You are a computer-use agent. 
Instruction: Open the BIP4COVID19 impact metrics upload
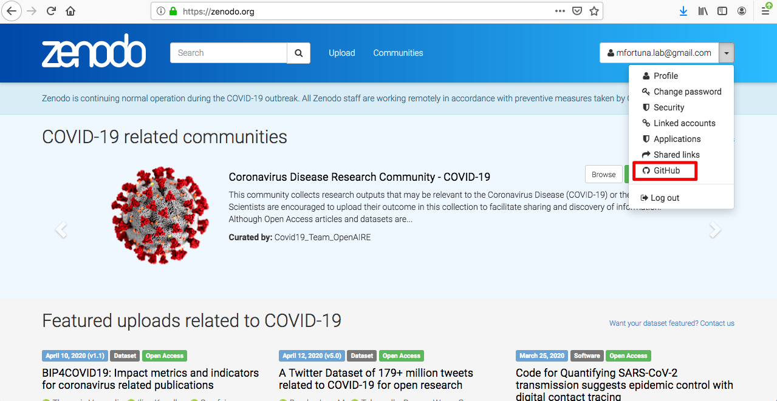coord(151,379)
